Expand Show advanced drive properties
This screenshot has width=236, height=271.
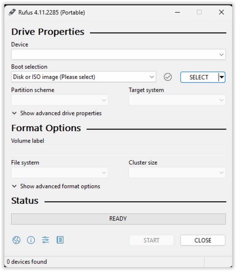57,113
